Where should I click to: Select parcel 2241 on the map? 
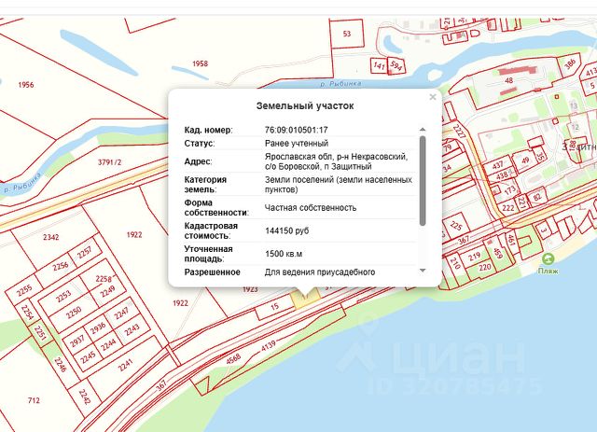coord(125,365)
